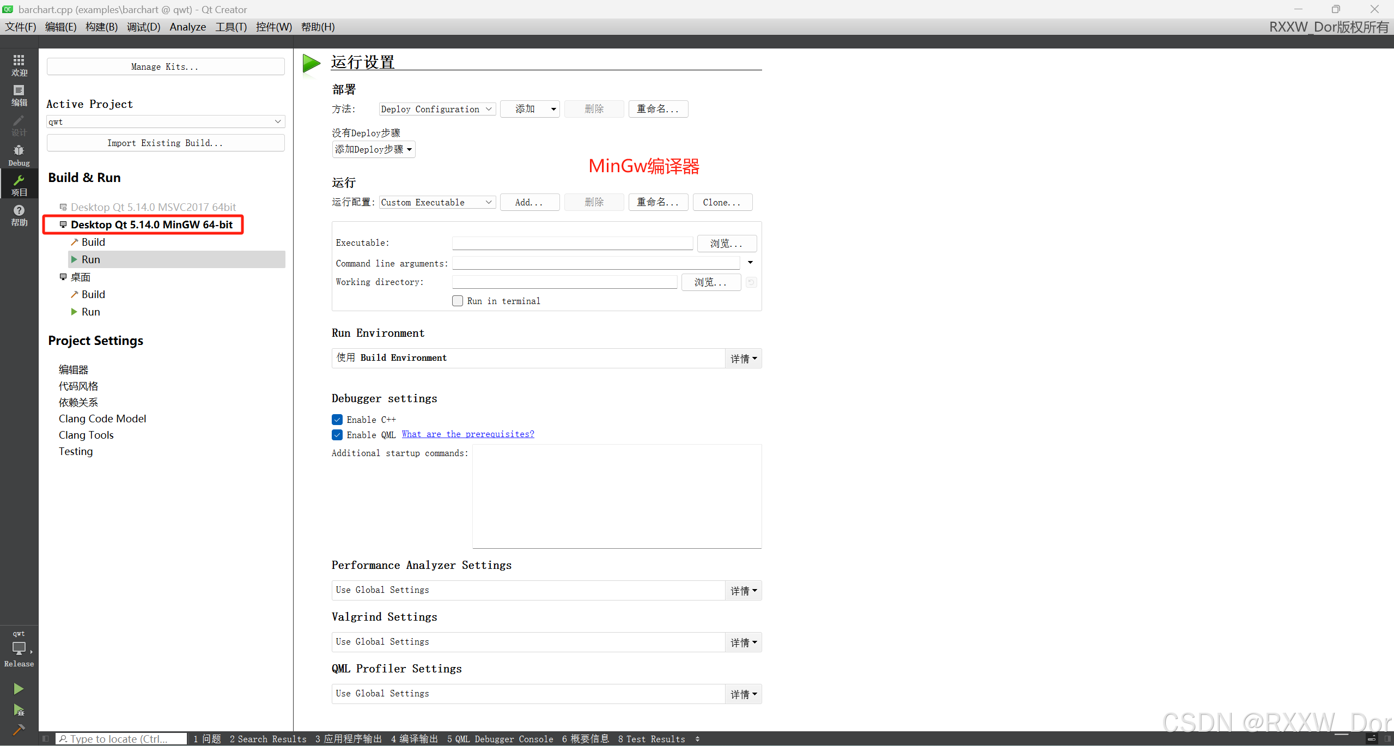Open the Welcome (欢迎) mode
This screenshot has width=1394, height=746.
[x=19, y=65]
